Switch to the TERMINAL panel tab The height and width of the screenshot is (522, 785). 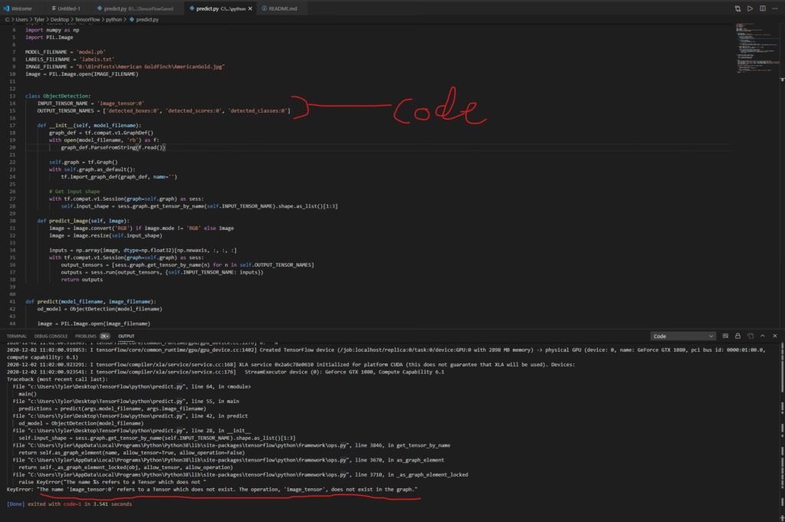coord(17,336)
